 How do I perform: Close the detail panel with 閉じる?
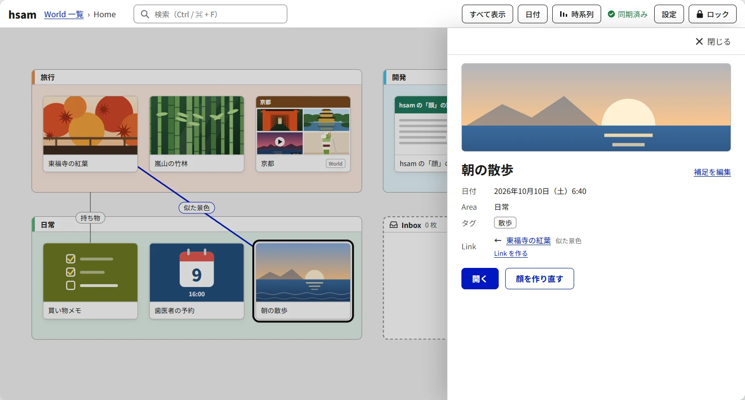(713, 41)
